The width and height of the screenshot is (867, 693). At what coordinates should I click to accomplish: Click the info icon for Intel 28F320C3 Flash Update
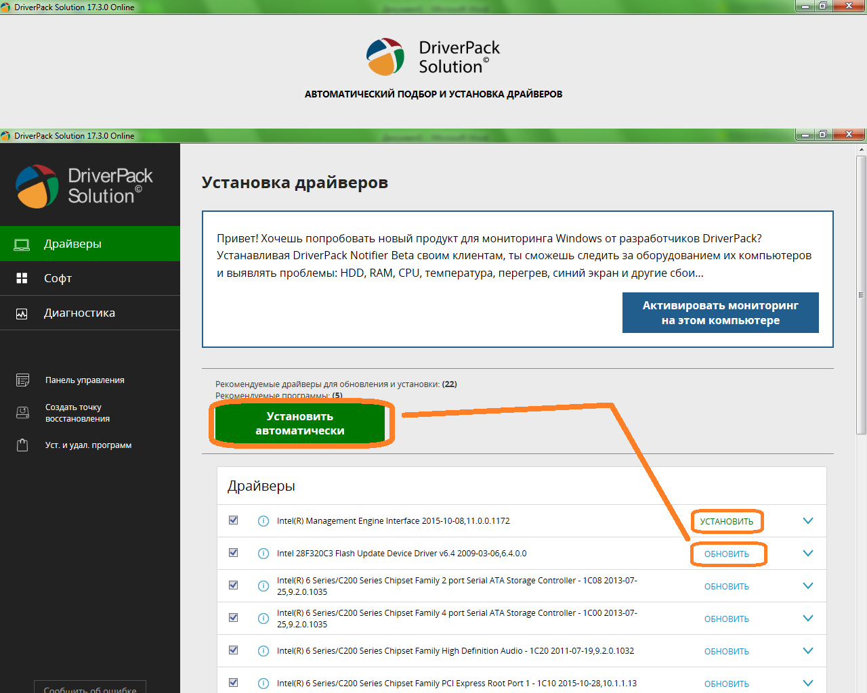pos(263,554)
